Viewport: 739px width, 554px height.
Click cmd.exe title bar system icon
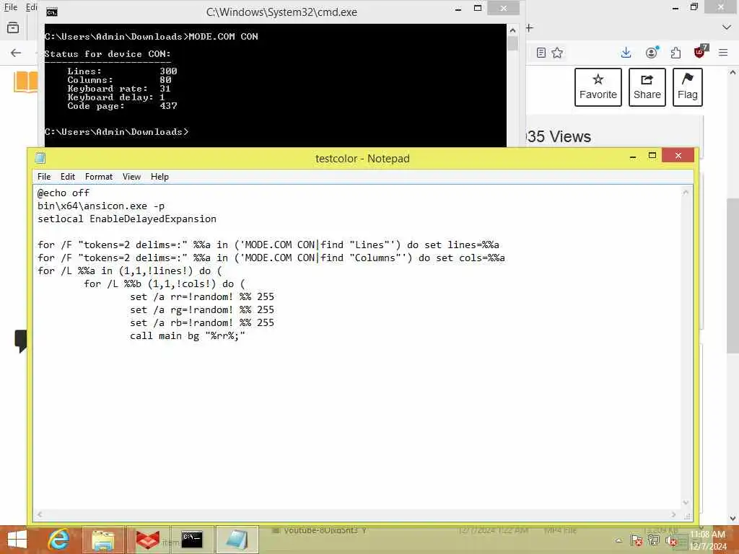click(x=52, y=12)
